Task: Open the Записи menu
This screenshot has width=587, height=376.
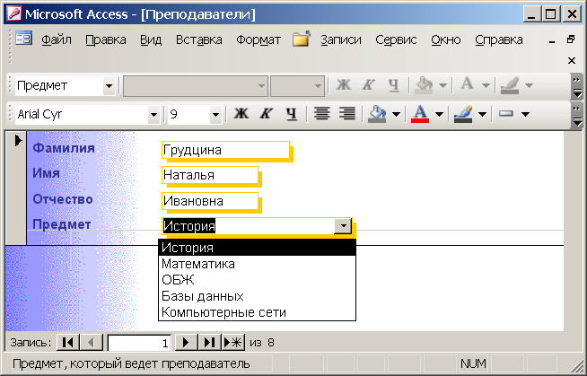Action: (341, 39)
